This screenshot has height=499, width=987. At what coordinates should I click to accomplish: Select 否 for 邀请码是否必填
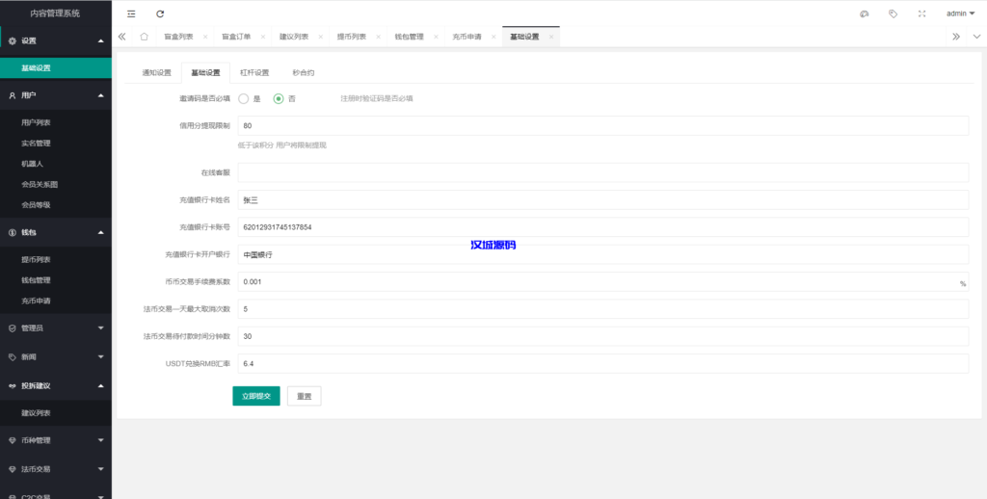279,98
